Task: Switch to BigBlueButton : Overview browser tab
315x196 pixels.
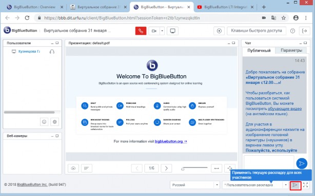Action: click(34, 7)
